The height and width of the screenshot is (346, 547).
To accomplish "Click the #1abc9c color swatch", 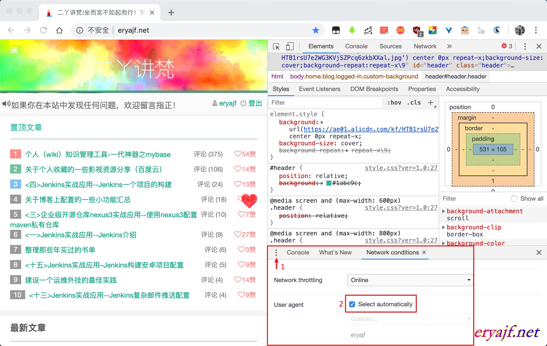I will click(329, 183).
